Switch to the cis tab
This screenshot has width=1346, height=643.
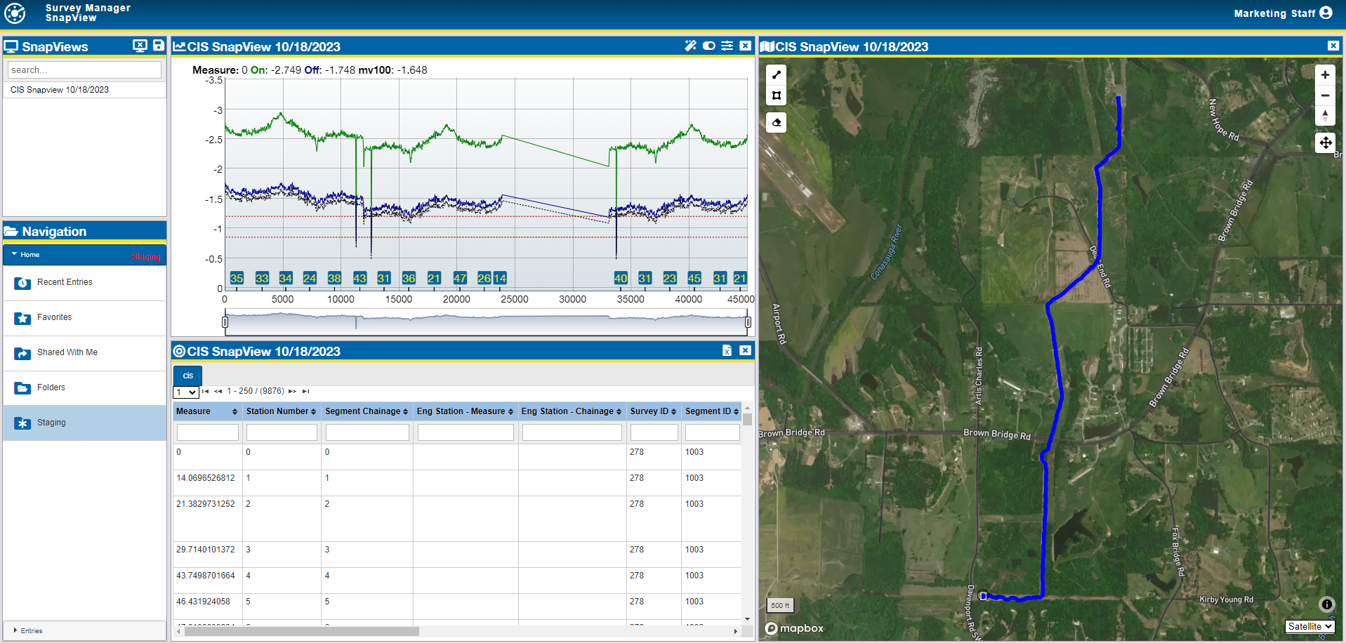pos(187,376)
